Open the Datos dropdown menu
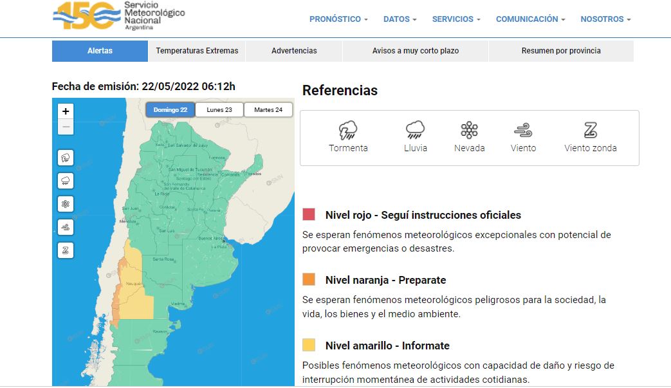This screenshot has height=388, width=671. 400,19
